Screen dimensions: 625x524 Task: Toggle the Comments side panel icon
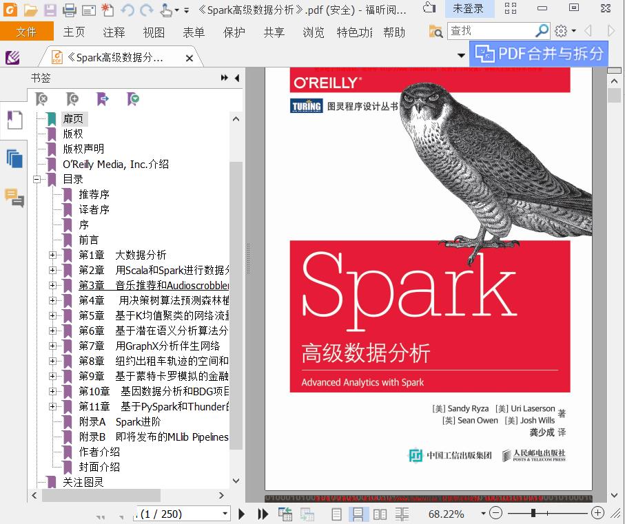coord(14,198)
